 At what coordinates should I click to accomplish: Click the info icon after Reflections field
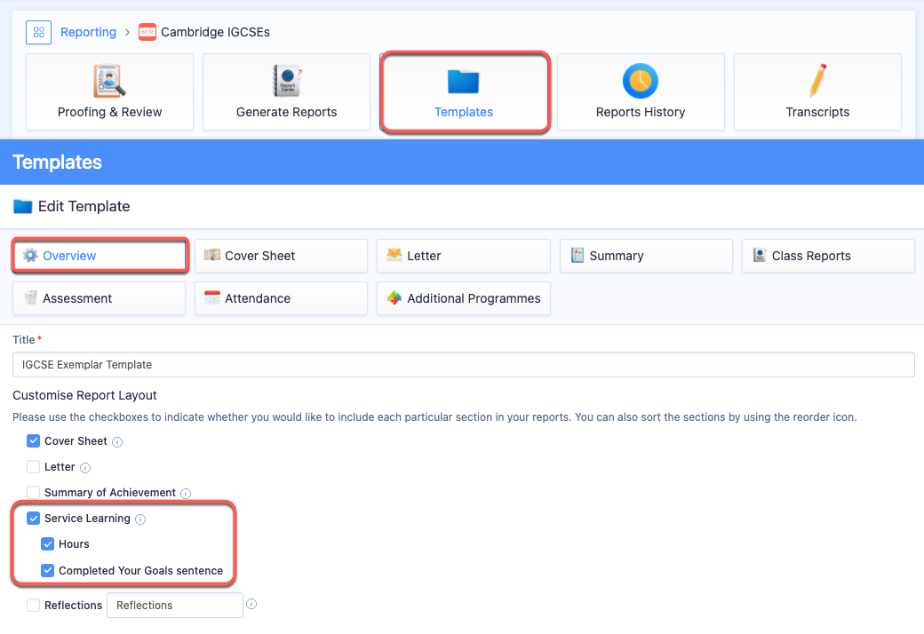[251, 605]
